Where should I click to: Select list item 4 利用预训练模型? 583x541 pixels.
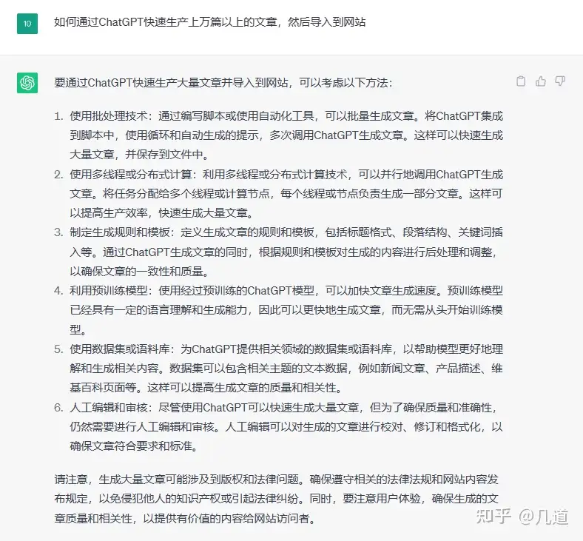278,310
